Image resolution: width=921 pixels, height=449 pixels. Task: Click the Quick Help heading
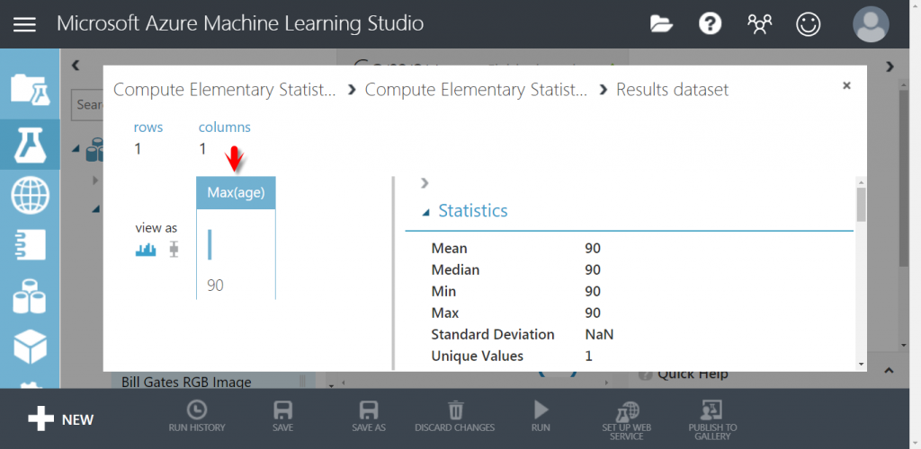693,374
